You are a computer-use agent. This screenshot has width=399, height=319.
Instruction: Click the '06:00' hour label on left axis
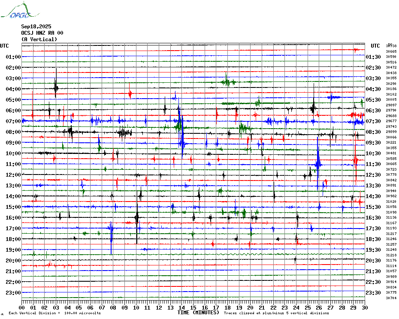(x=13, y=110)
